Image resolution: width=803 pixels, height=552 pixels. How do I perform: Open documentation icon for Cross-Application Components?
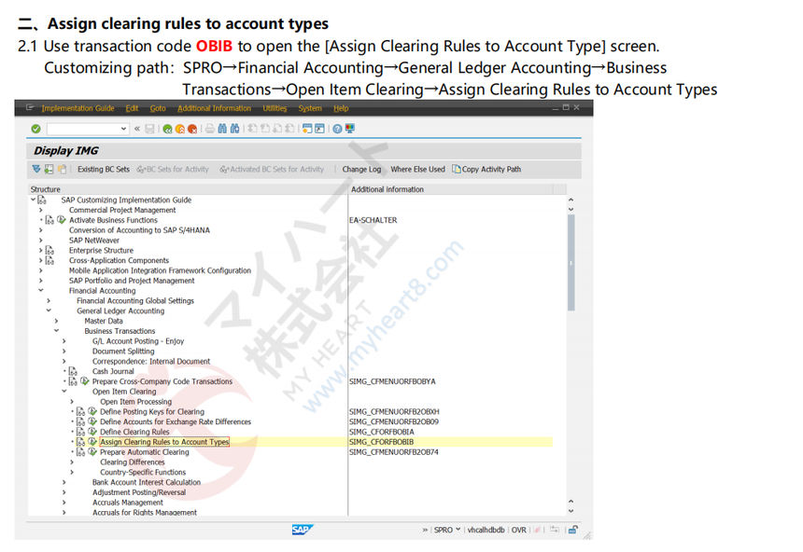(x=49, y=260)
